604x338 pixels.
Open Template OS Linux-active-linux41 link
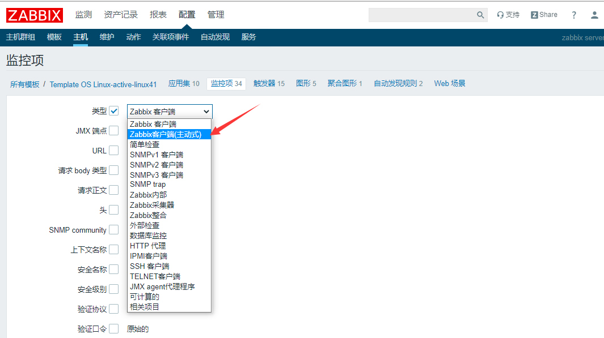103,84
